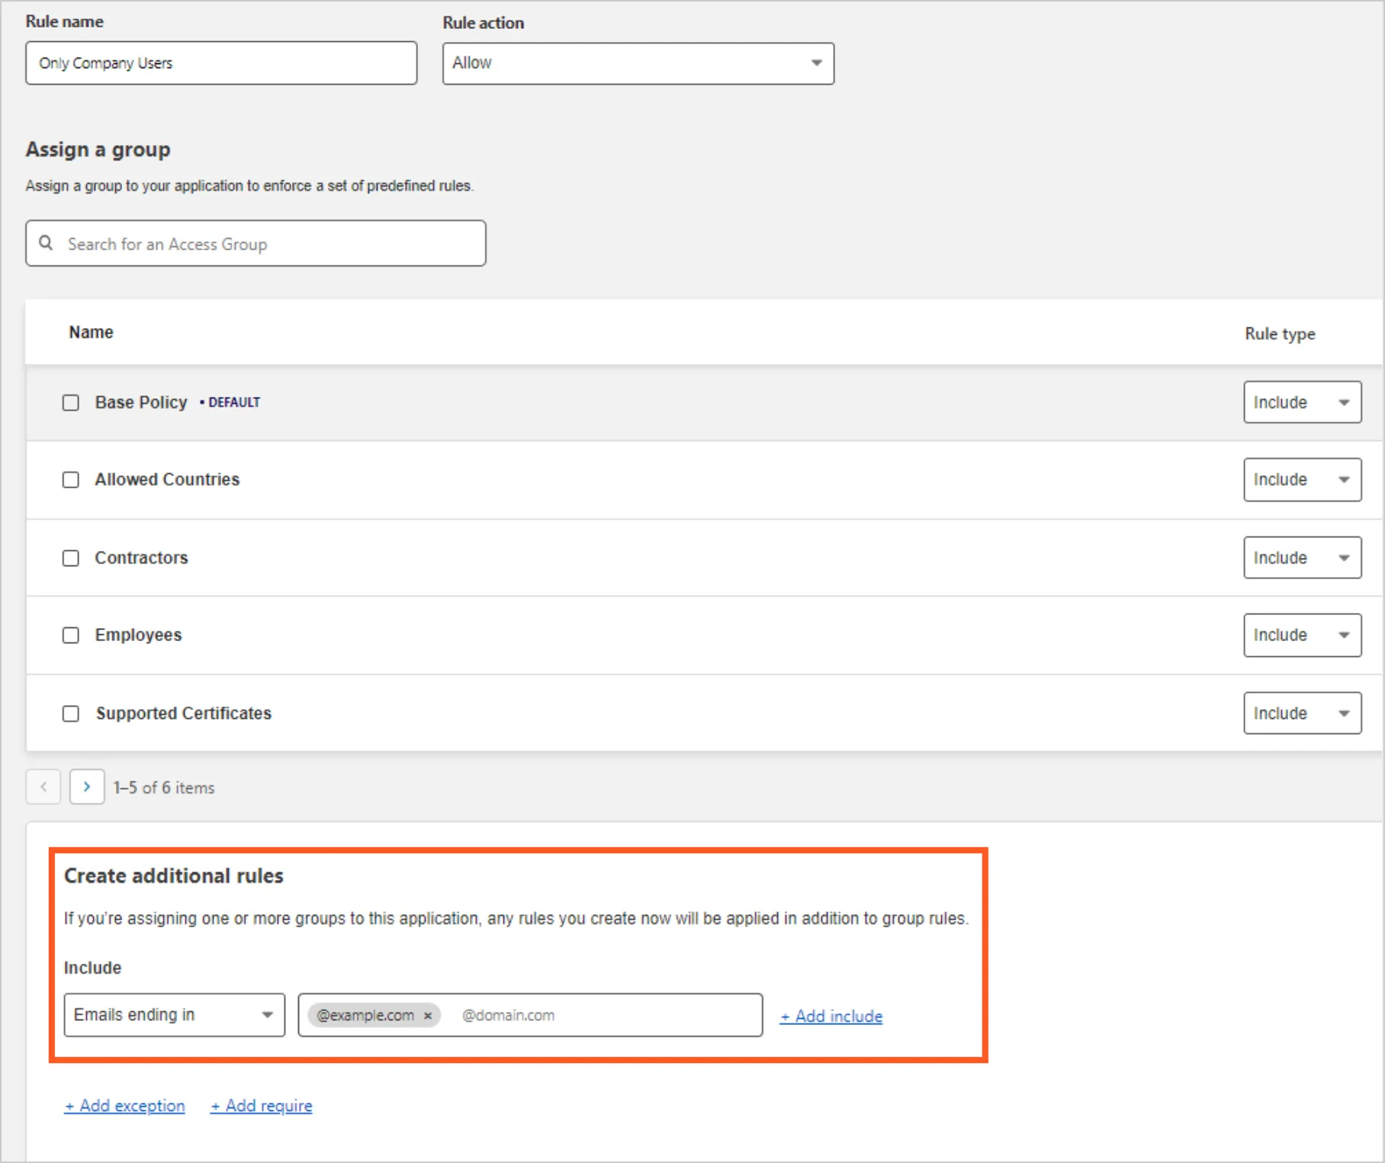
Task: Click the Search for an Access Group field
Action: (255, 243)
